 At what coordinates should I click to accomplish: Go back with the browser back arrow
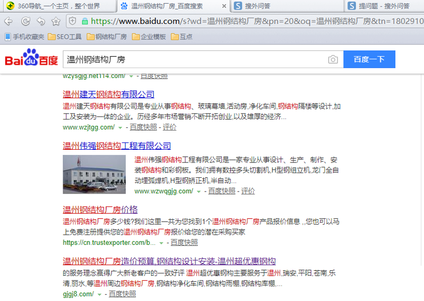click(x=8, y=21)
